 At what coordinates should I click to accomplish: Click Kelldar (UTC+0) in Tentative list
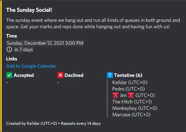point(130,83)
